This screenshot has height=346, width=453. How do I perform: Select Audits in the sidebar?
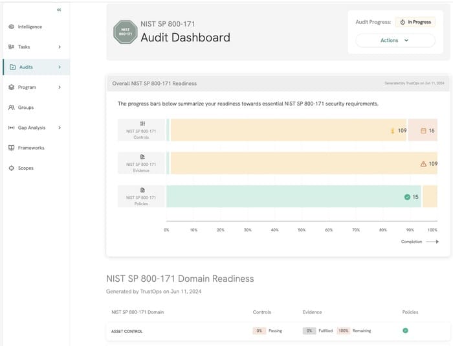pyautogui.click(x=36, y=67)
